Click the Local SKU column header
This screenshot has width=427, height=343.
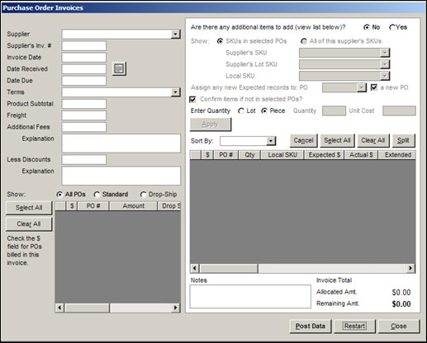[282, 155]
